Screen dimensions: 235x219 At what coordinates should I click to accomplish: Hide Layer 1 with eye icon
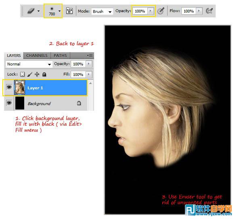9,87
